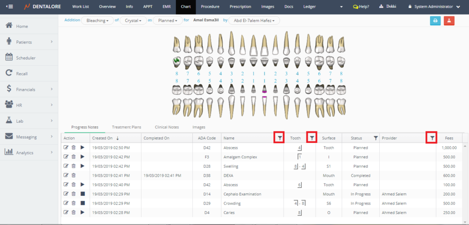Open the Status column filter icon
The width and height of the screenshot is (469, 225).
tap(376, 138)
